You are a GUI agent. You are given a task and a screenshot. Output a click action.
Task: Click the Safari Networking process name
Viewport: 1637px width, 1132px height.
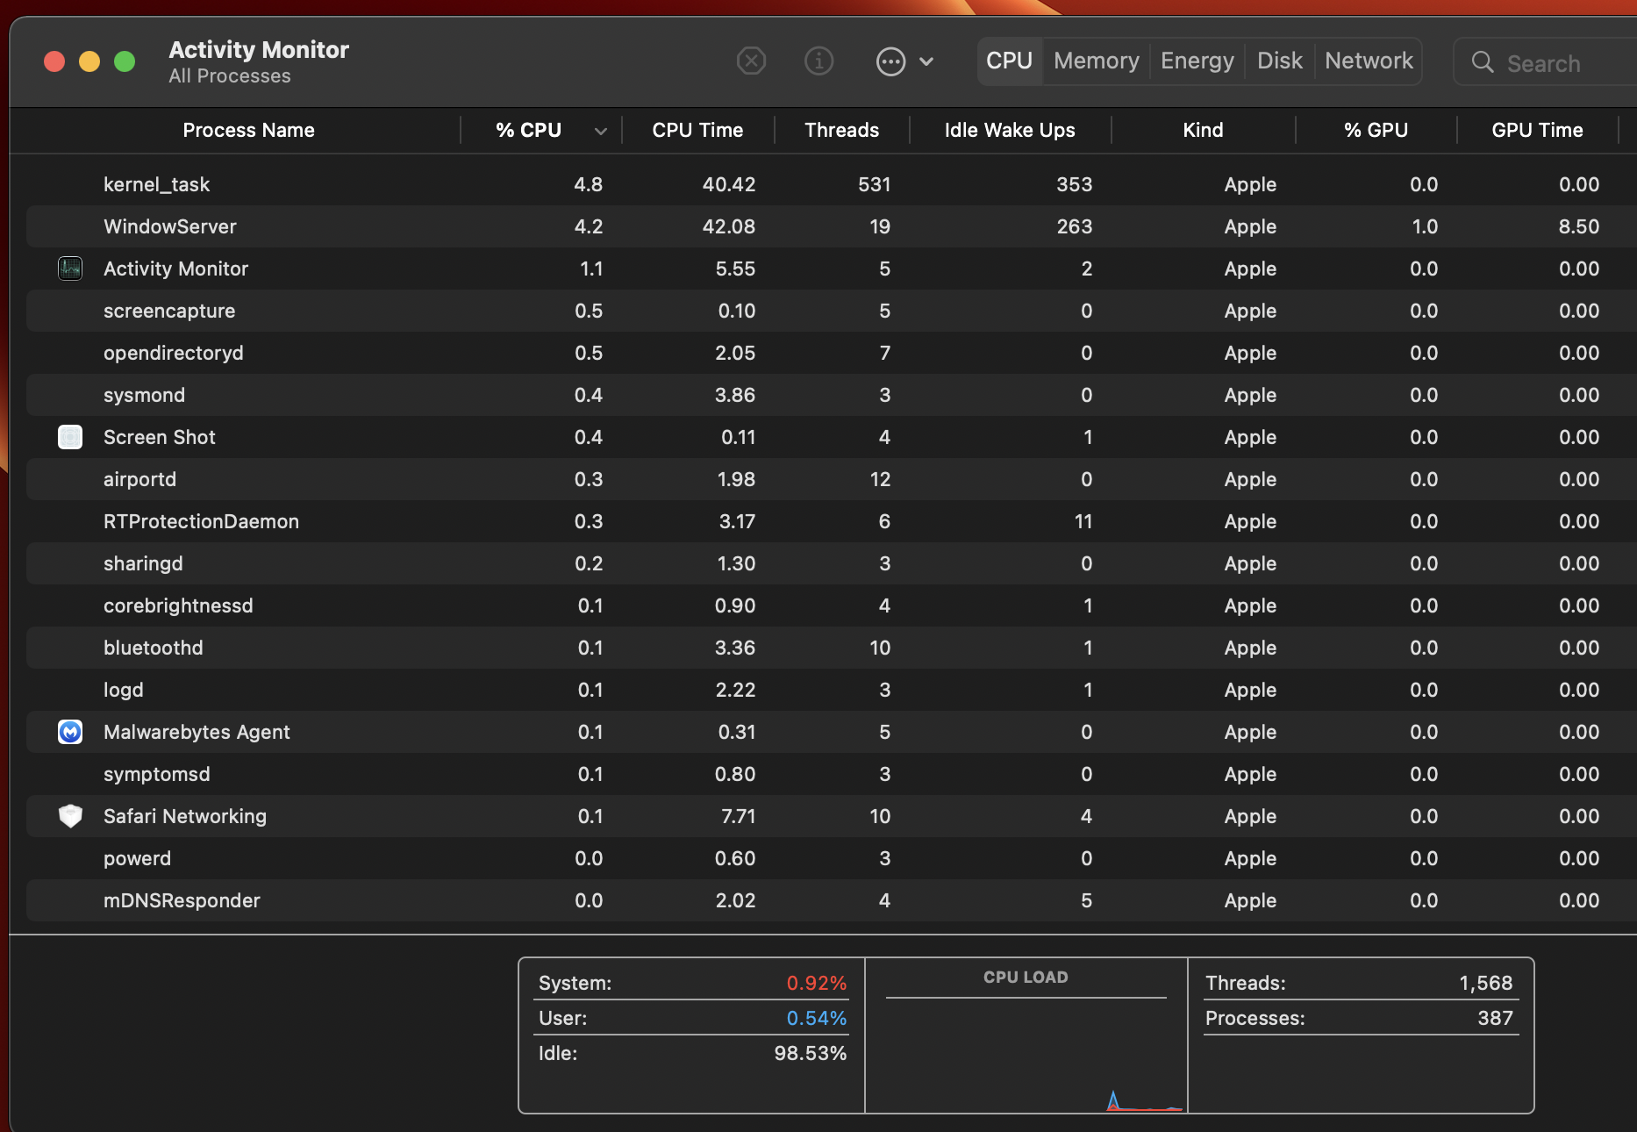(185, 816)
